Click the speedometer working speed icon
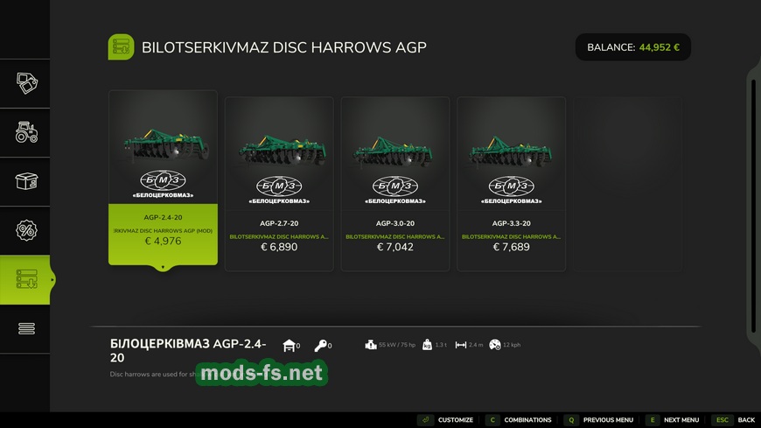Image resolution: width=761 pixels, height=428 pixels. coord(494,345)
